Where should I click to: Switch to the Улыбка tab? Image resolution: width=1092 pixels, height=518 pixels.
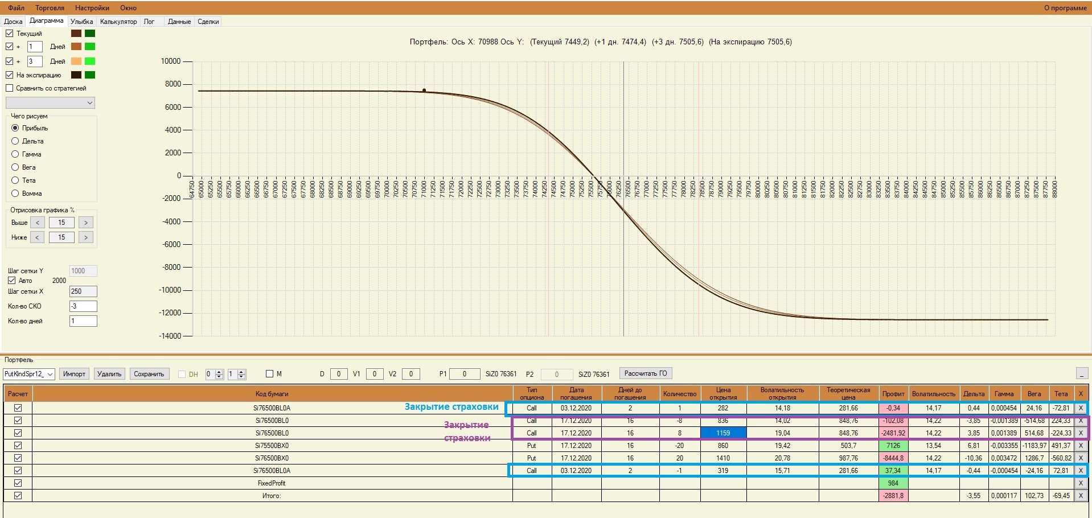[x=81, y=22]
